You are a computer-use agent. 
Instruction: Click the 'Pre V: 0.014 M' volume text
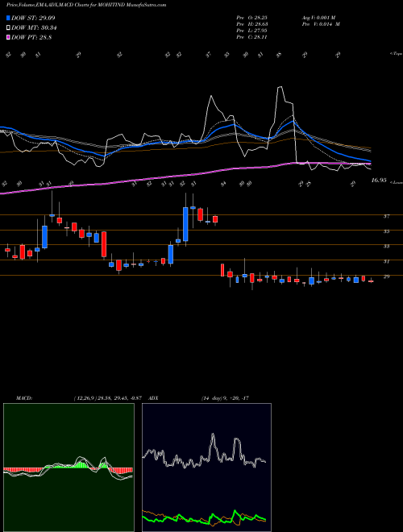click(321, 24)
